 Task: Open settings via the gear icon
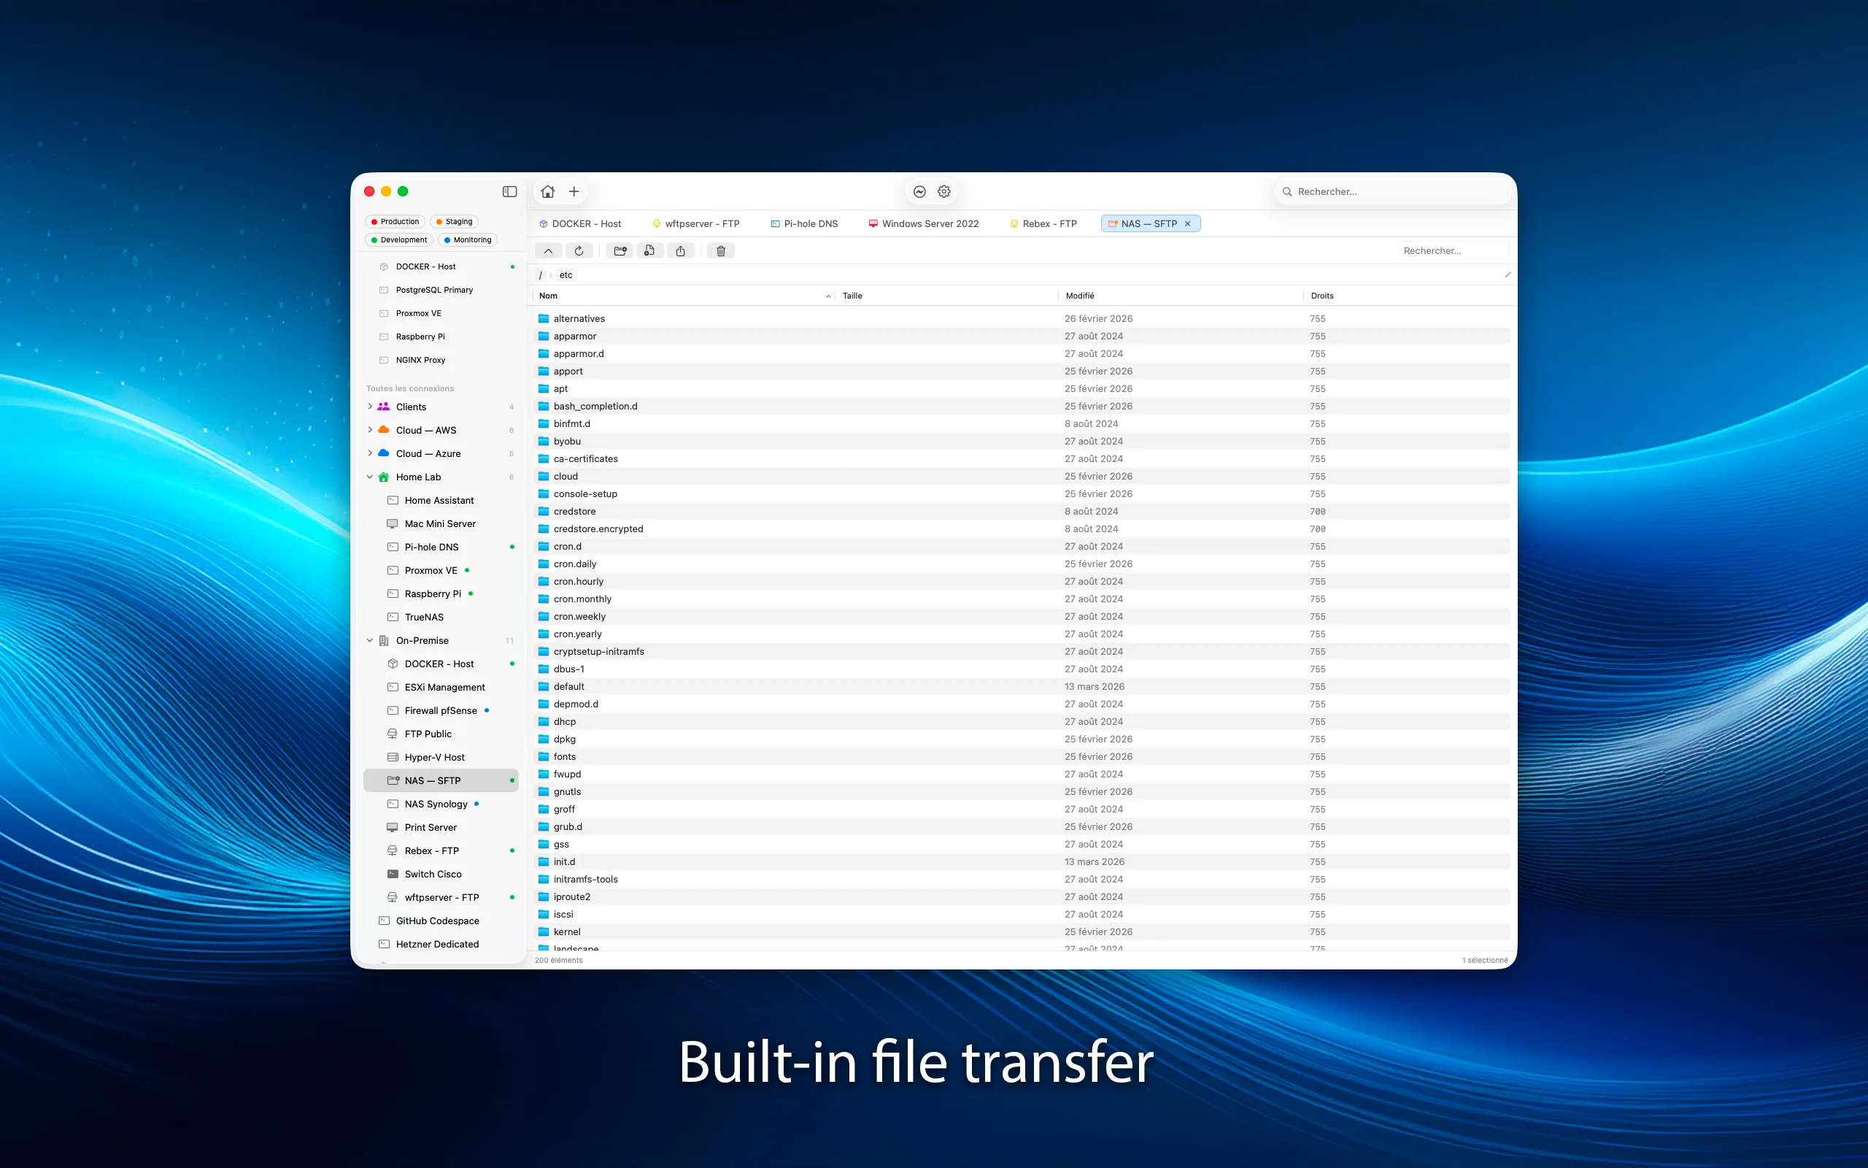tap(943, 191)
